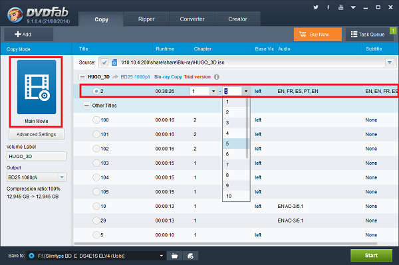
Task: Select radio button for title 102
Action: point(96,148)
